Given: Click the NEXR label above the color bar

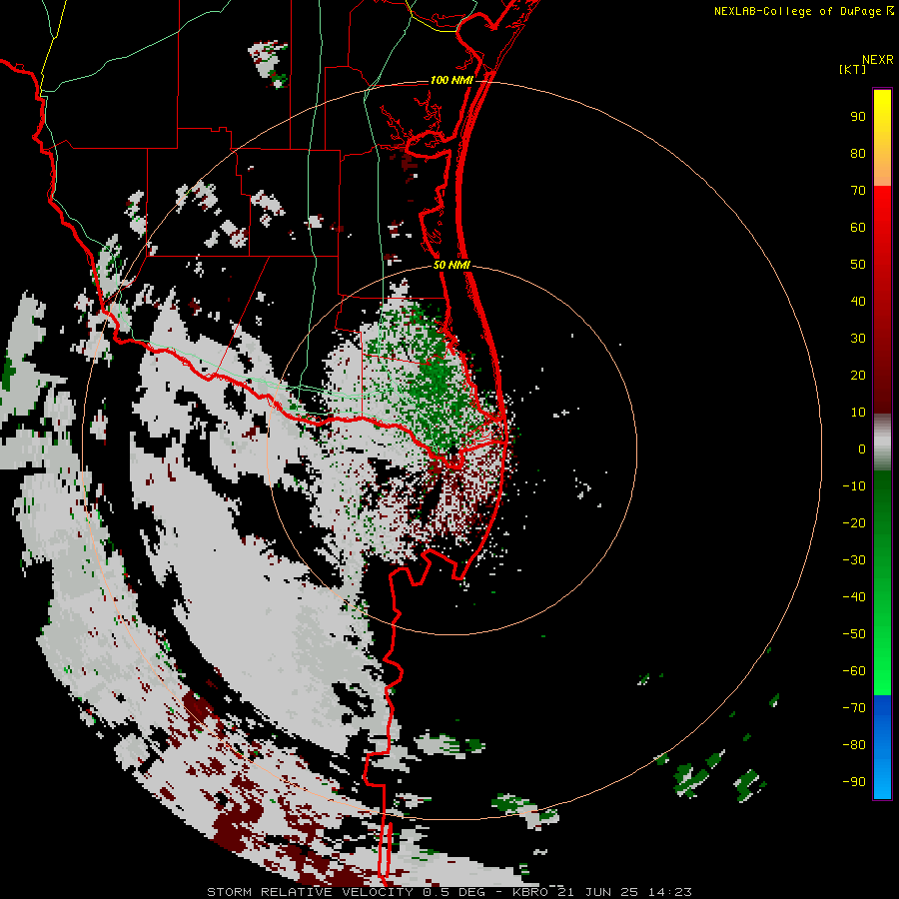Looking at the screenshot, I should click(x=878, y=60).
